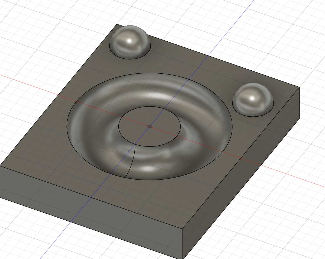Screen dimensions: 325x259
Task: Select the right-side hemisphere dome
Action: [x=252, y=99]
